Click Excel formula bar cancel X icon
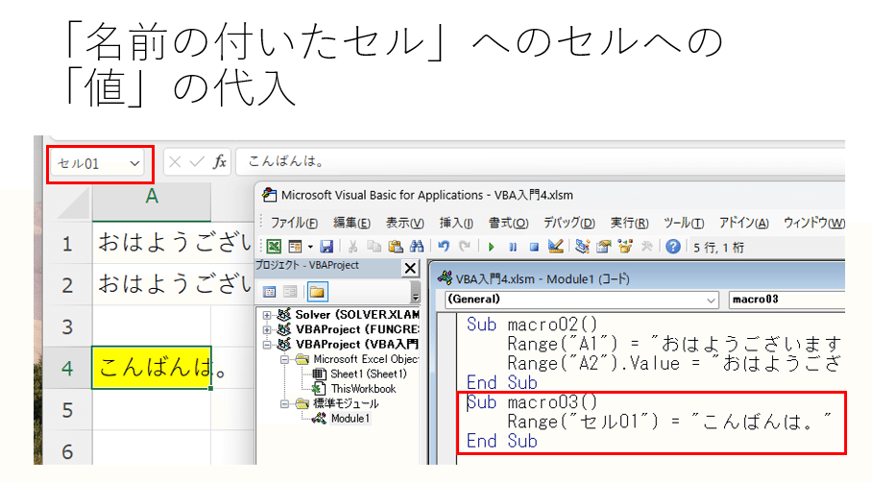This screenshot has width=873, height=482. pyautogui.click(x=175, y=162)
